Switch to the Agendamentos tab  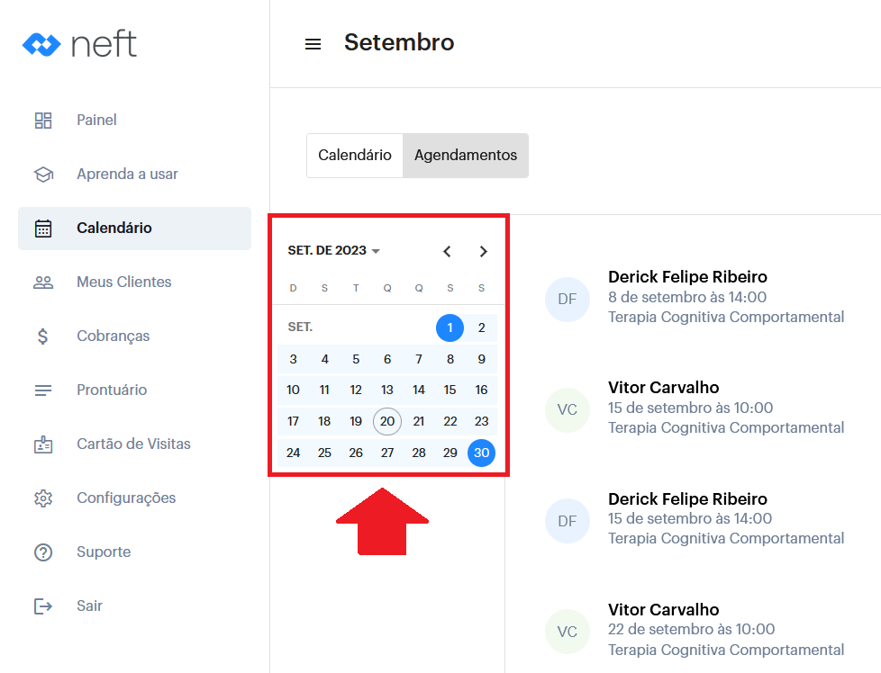click(466, 156)
